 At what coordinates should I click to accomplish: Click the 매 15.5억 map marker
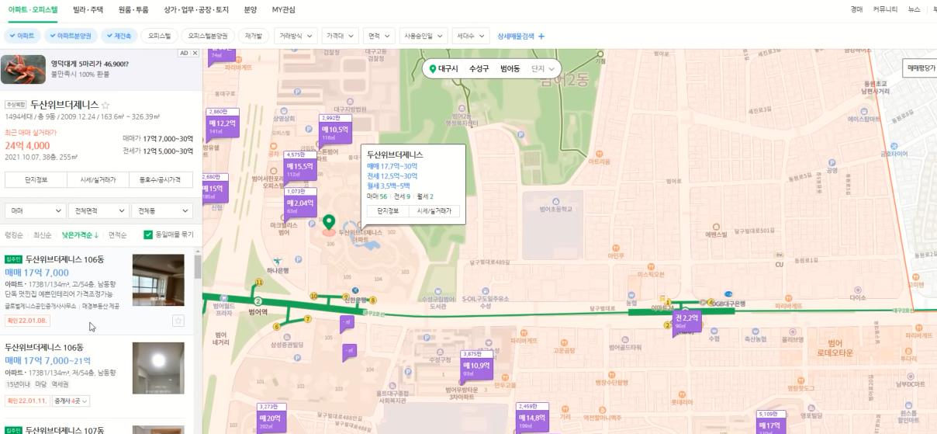tap(299, 166)
